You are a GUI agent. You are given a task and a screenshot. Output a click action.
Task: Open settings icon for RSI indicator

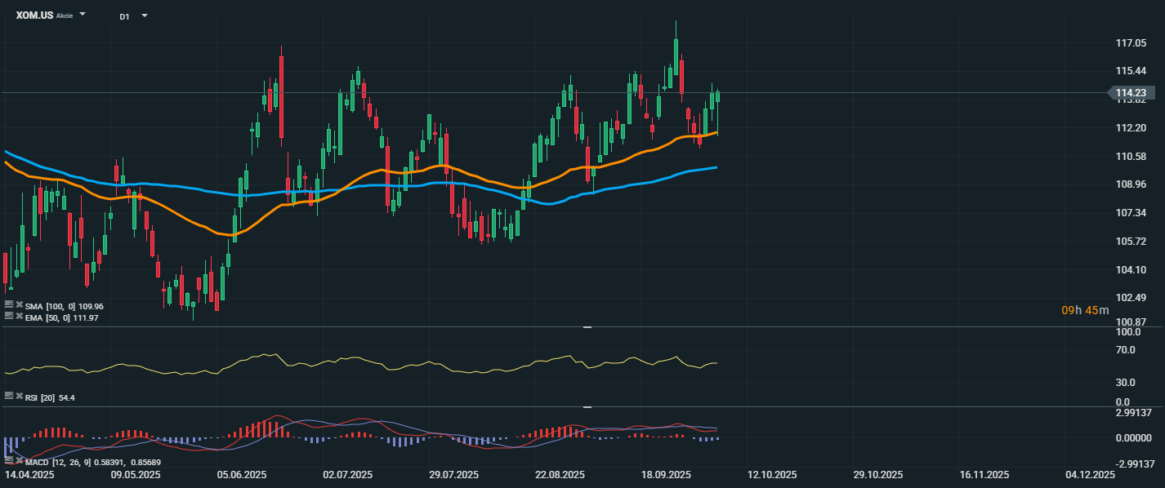[9, 396]
